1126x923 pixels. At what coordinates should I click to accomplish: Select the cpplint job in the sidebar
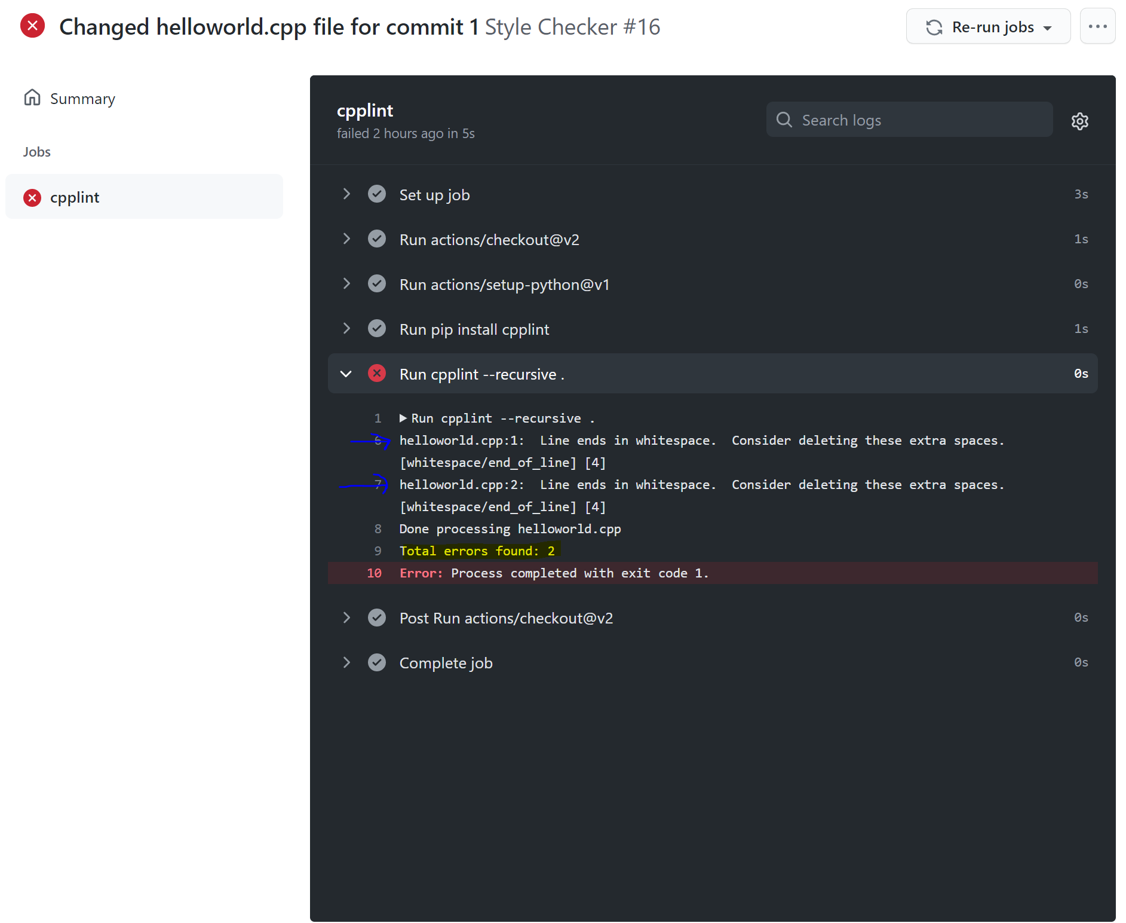(x=74, y=197)
